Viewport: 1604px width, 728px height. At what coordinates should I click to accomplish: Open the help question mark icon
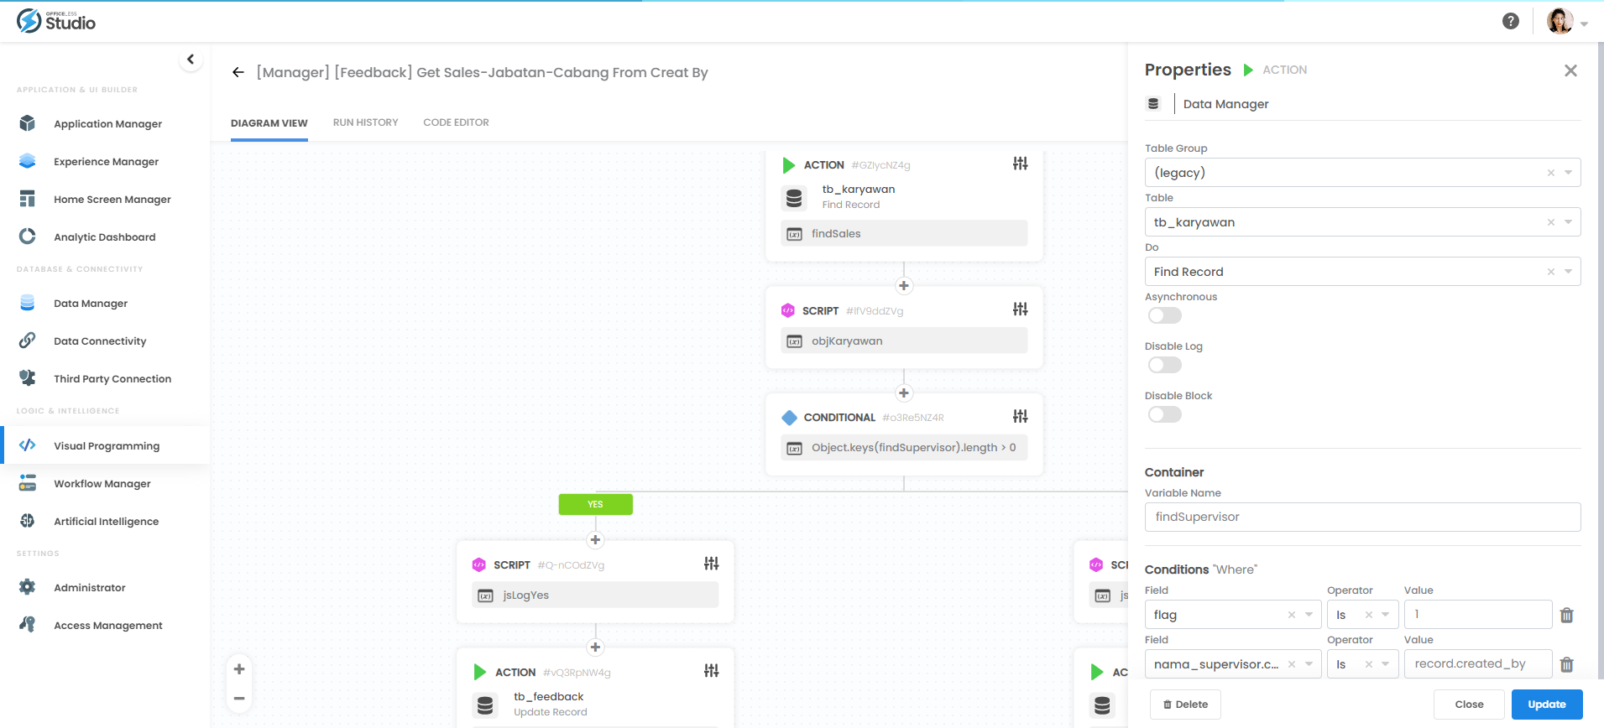1510,21
